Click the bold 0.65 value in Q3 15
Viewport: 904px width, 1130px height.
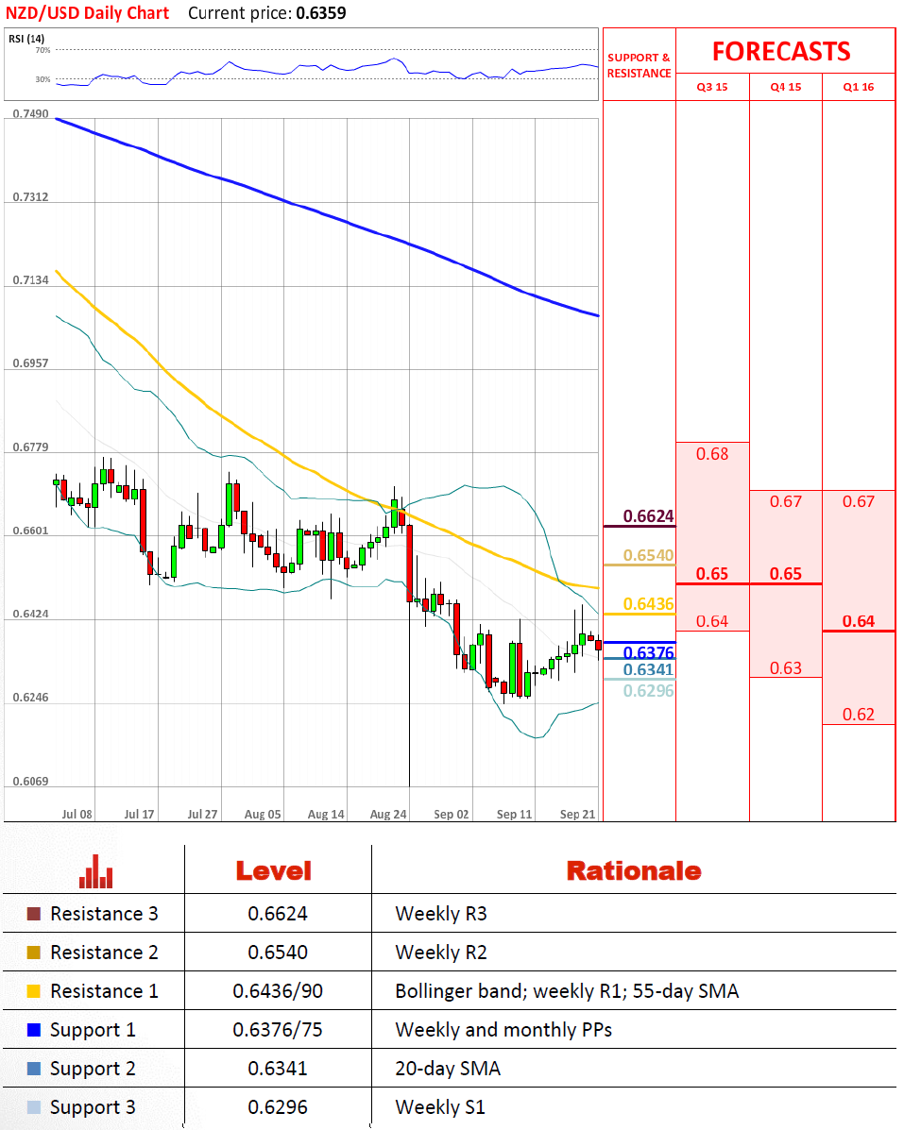[x=712, y=574]
